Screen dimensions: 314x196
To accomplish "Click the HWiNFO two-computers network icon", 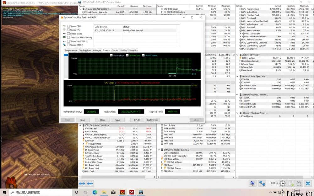I will pyautogui.click(x=262, y=183).
